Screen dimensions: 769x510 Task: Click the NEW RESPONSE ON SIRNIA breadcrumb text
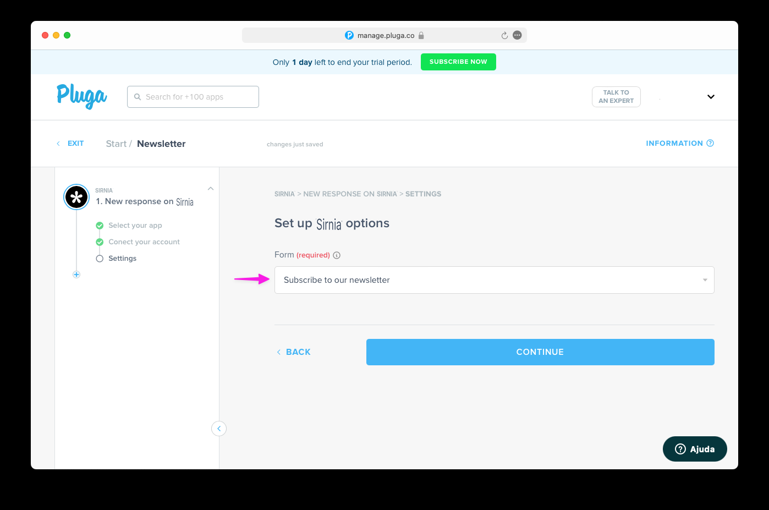coord(350,194)
